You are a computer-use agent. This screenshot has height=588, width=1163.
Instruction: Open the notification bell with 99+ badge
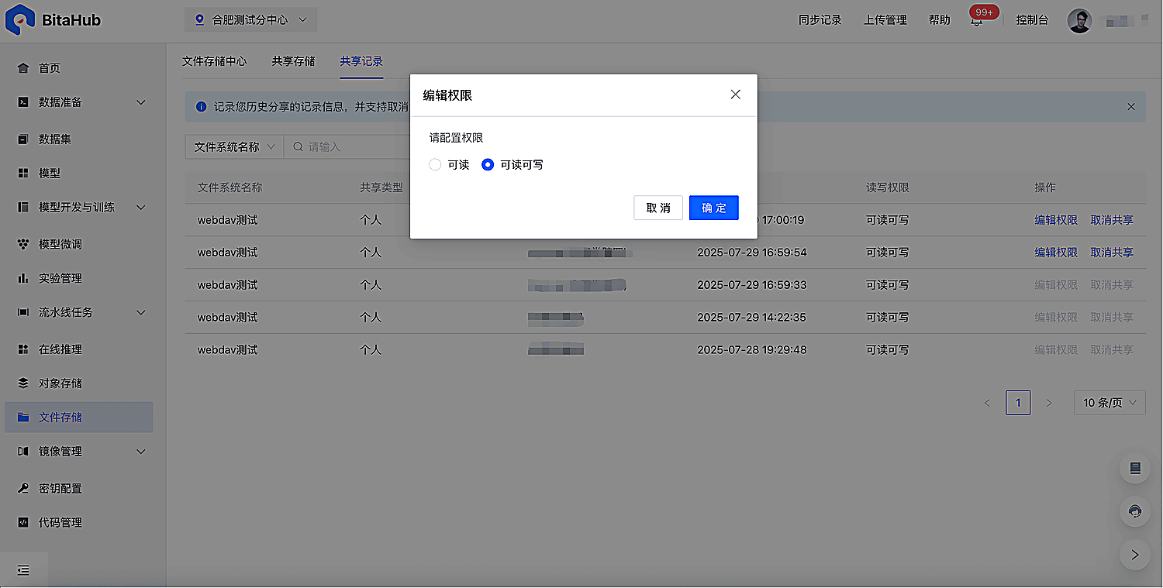tap(977, 21)
